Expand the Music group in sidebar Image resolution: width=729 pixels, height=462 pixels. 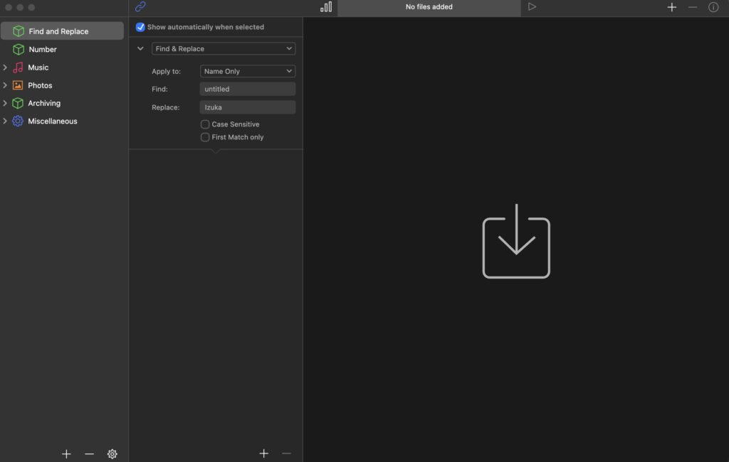tap(5, 68)
